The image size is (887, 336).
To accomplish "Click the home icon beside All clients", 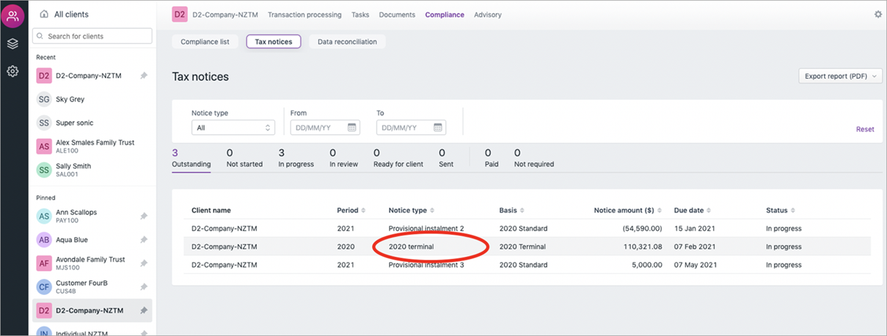I will (44, 14).
